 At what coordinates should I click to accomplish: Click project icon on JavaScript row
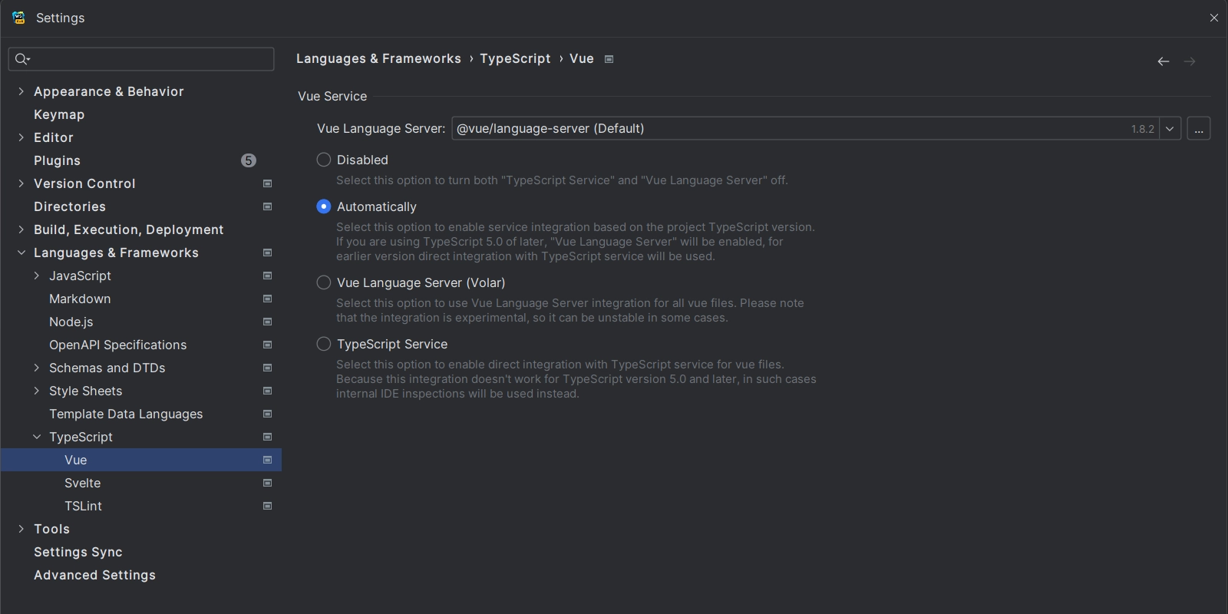click(268, 276)
